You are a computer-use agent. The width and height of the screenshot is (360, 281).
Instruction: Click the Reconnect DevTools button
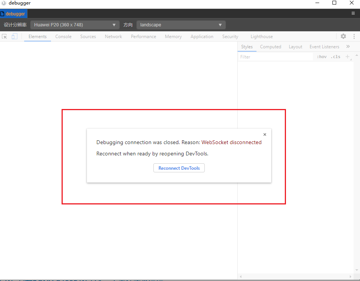pyautogui.click(x=179, y=168)
